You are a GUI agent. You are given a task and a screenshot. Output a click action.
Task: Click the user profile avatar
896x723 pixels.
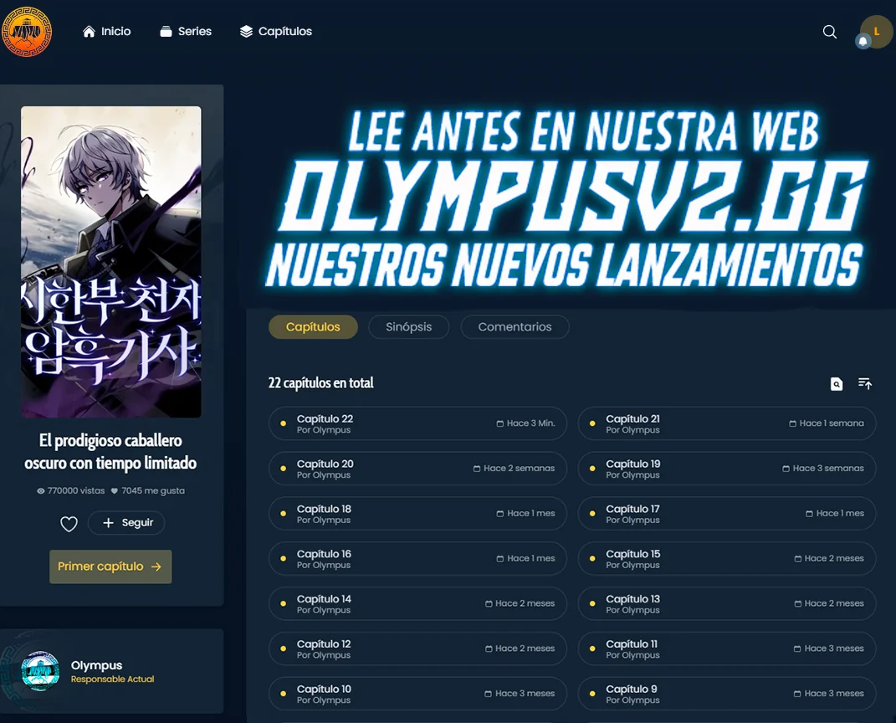(x=878, y=30)
